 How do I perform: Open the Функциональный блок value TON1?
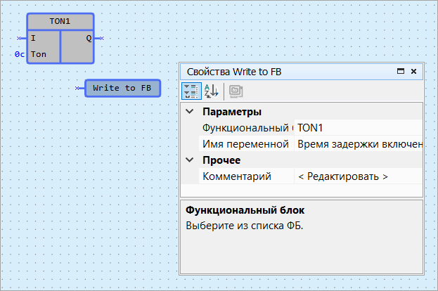coord(359,128)
